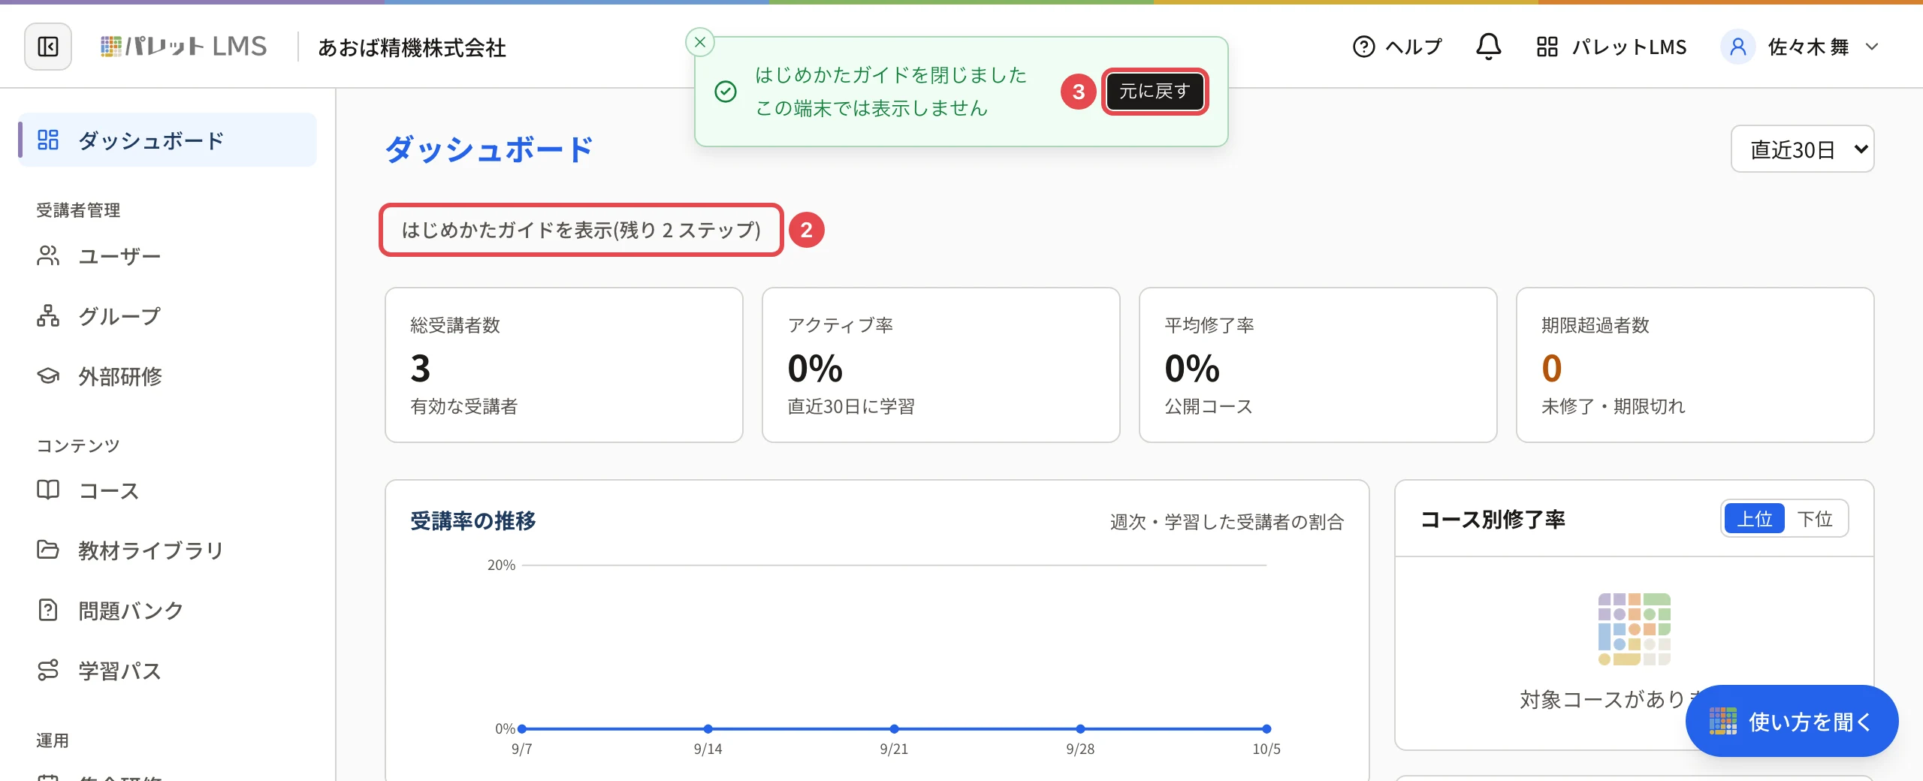Click the あおば精機株式会社 company name
Image resolution: width=1923 pixels, height=781 pixels.
tap(412, 47)
